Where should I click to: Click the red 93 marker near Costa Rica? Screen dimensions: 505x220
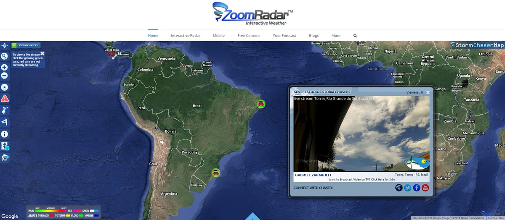point(111,54)
